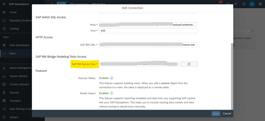Click the Data Marketplace storefront icon
Image resolution: width=265 pixels, height=121 pixels.
coord(4,45)
